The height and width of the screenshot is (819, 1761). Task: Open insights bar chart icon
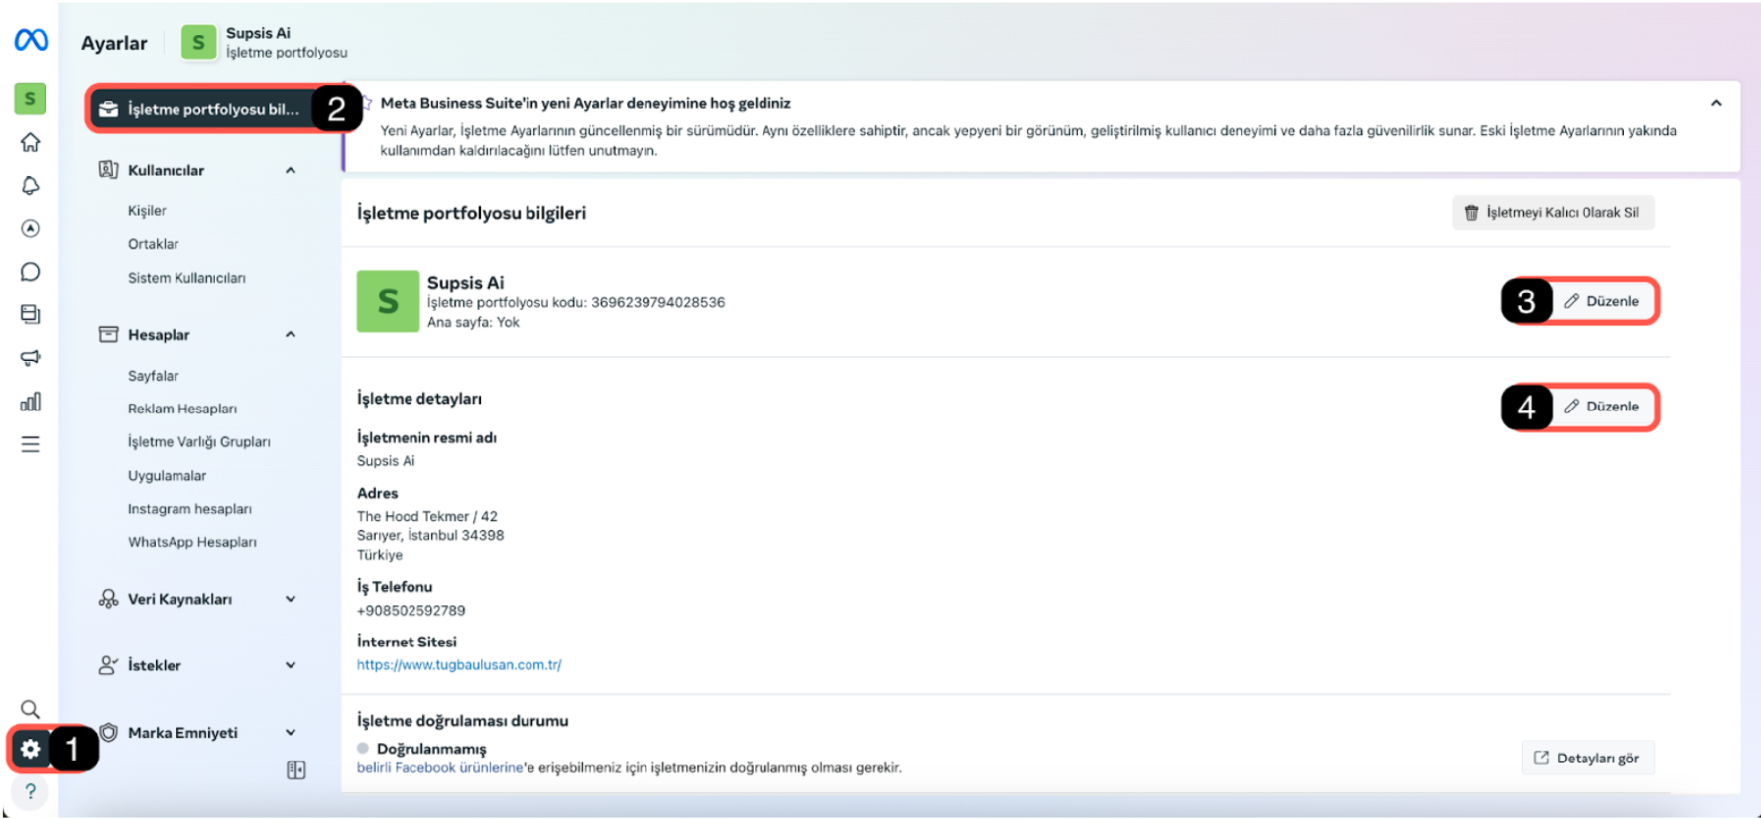(30, 402)
